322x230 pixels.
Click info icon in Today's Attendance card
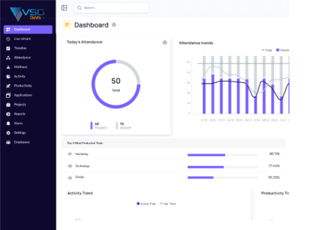(x=165, y=42)
